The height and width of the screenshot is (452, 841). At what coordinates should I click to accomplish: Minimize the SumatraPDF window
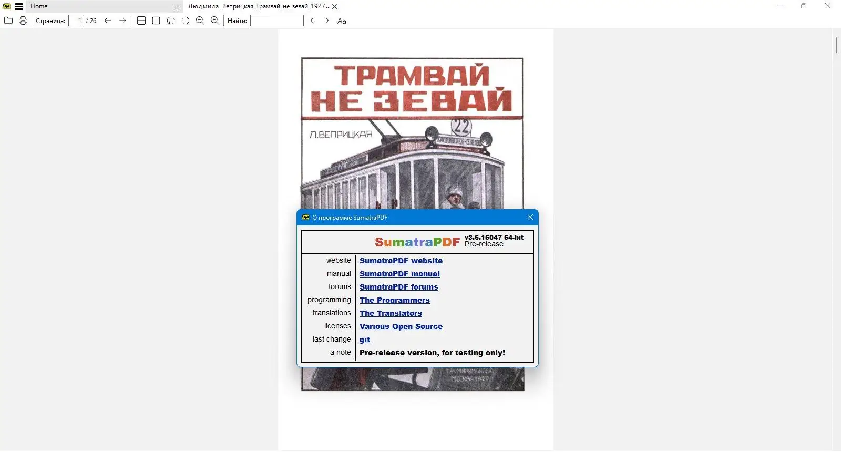click(x=780, y=6)
